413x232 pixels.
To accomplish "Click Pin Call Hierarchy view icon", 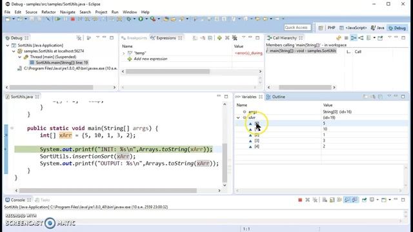I will [380, 38].
